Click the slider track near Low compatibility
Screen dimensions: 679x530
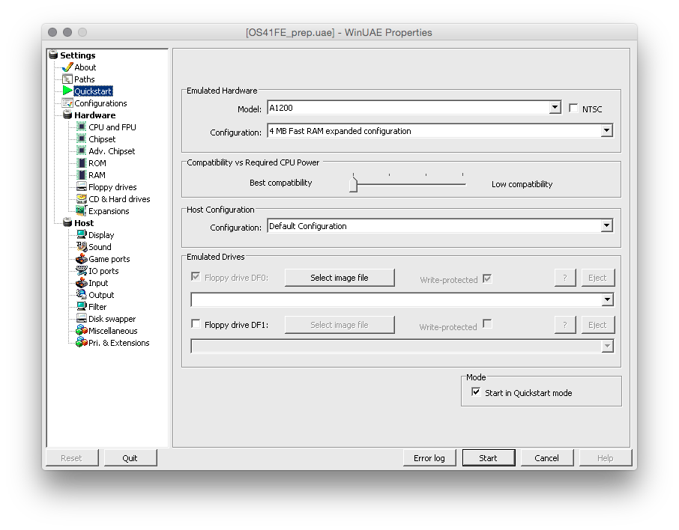pyautogui.click(x=462, y=184)
